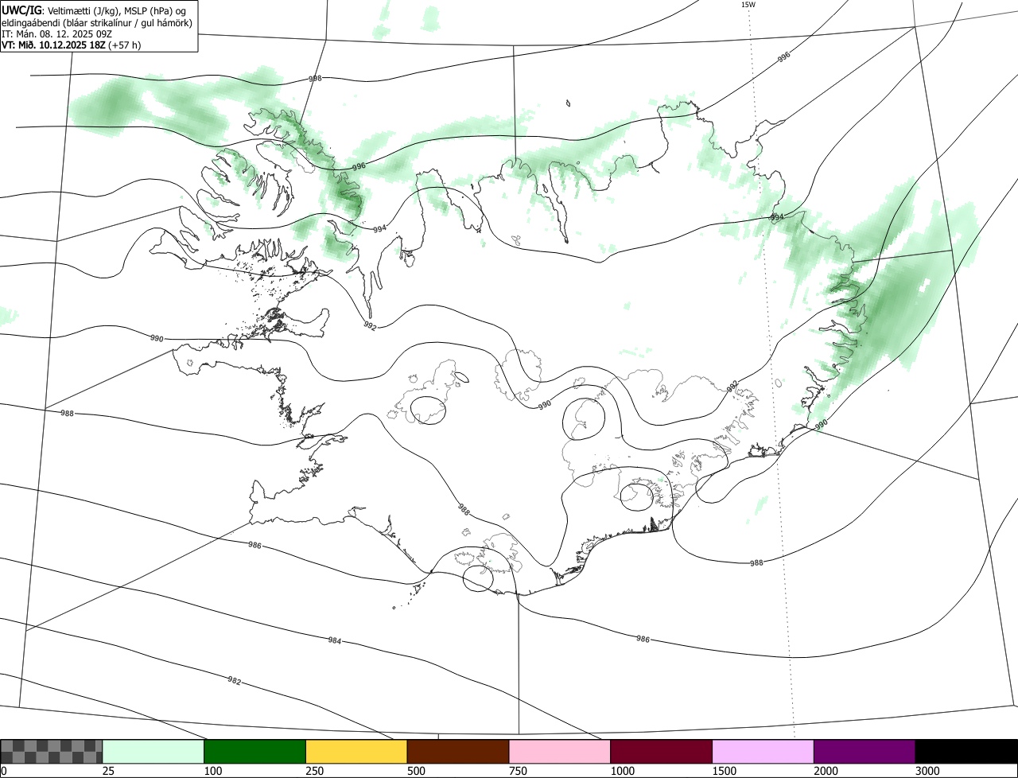Select the brown 500–750 legend swatch
Viewport: 1018px width, 778px height.
[458, 752]
